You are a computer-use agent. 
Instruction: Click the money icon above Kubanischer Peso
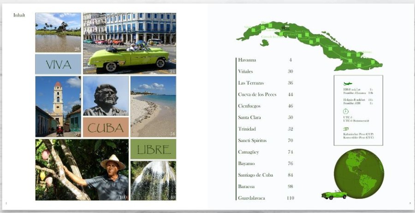(x=346, y=129)
